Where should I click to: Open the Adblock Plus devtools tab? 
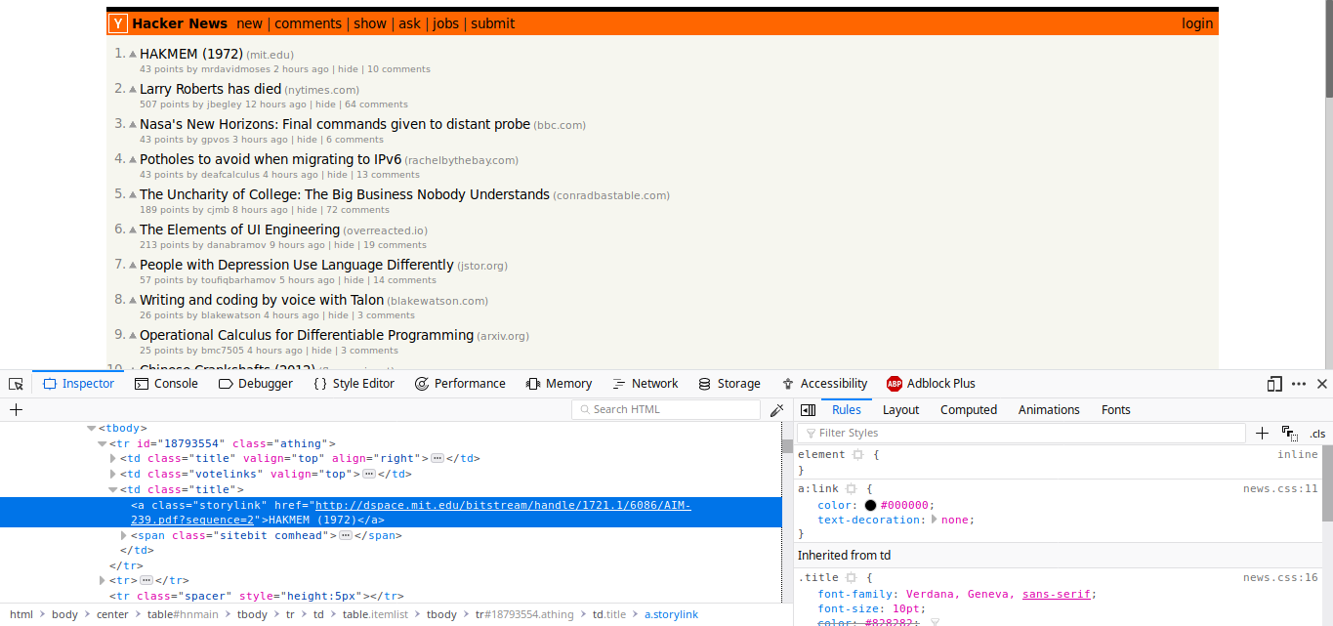(x=931, y=384)
